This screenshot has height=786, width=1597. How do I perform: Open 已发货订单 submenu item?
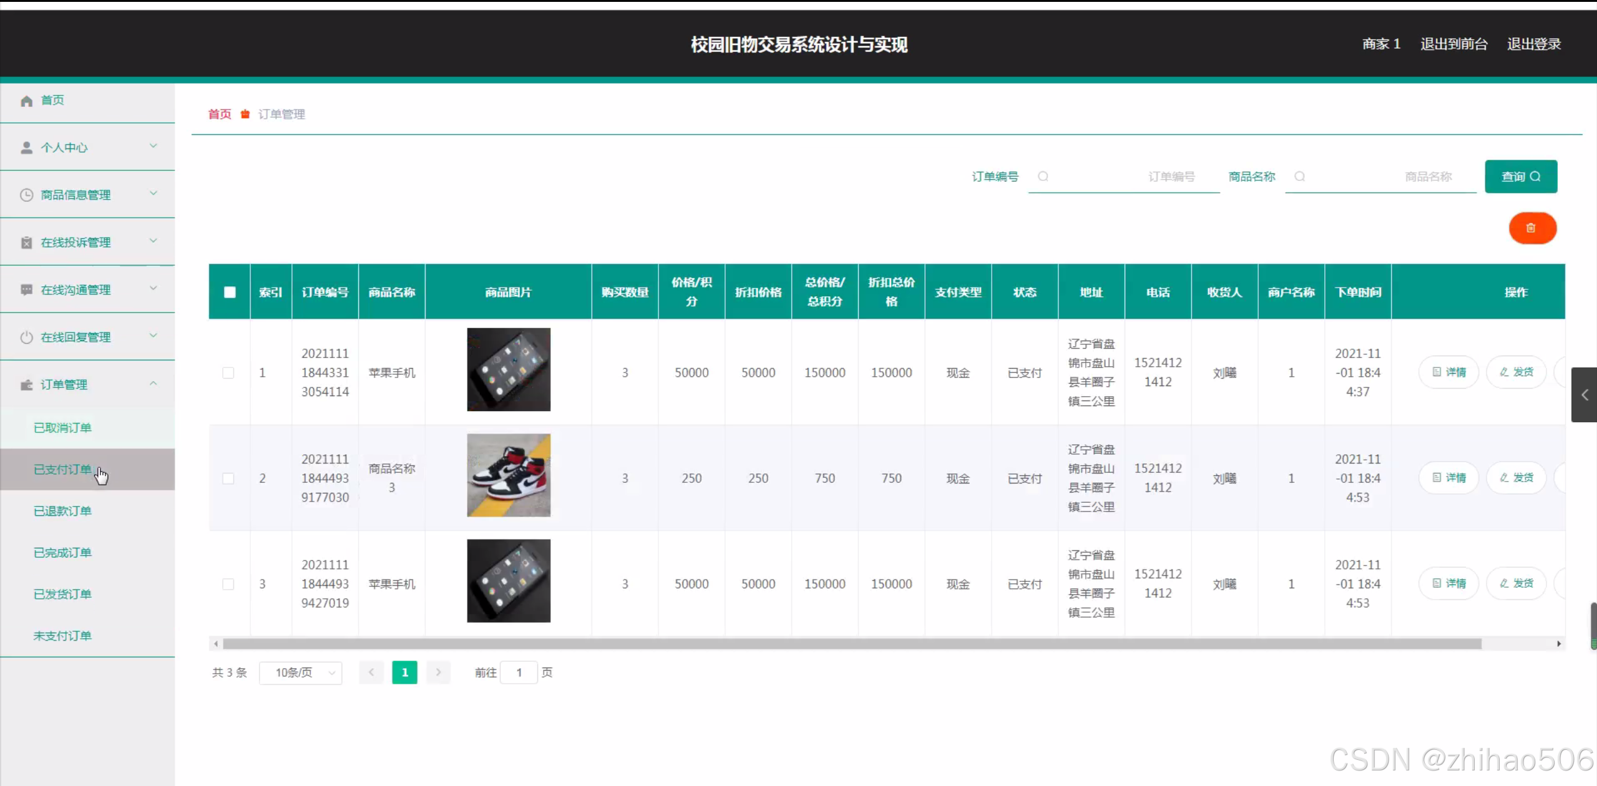click(x=62, y=594)
